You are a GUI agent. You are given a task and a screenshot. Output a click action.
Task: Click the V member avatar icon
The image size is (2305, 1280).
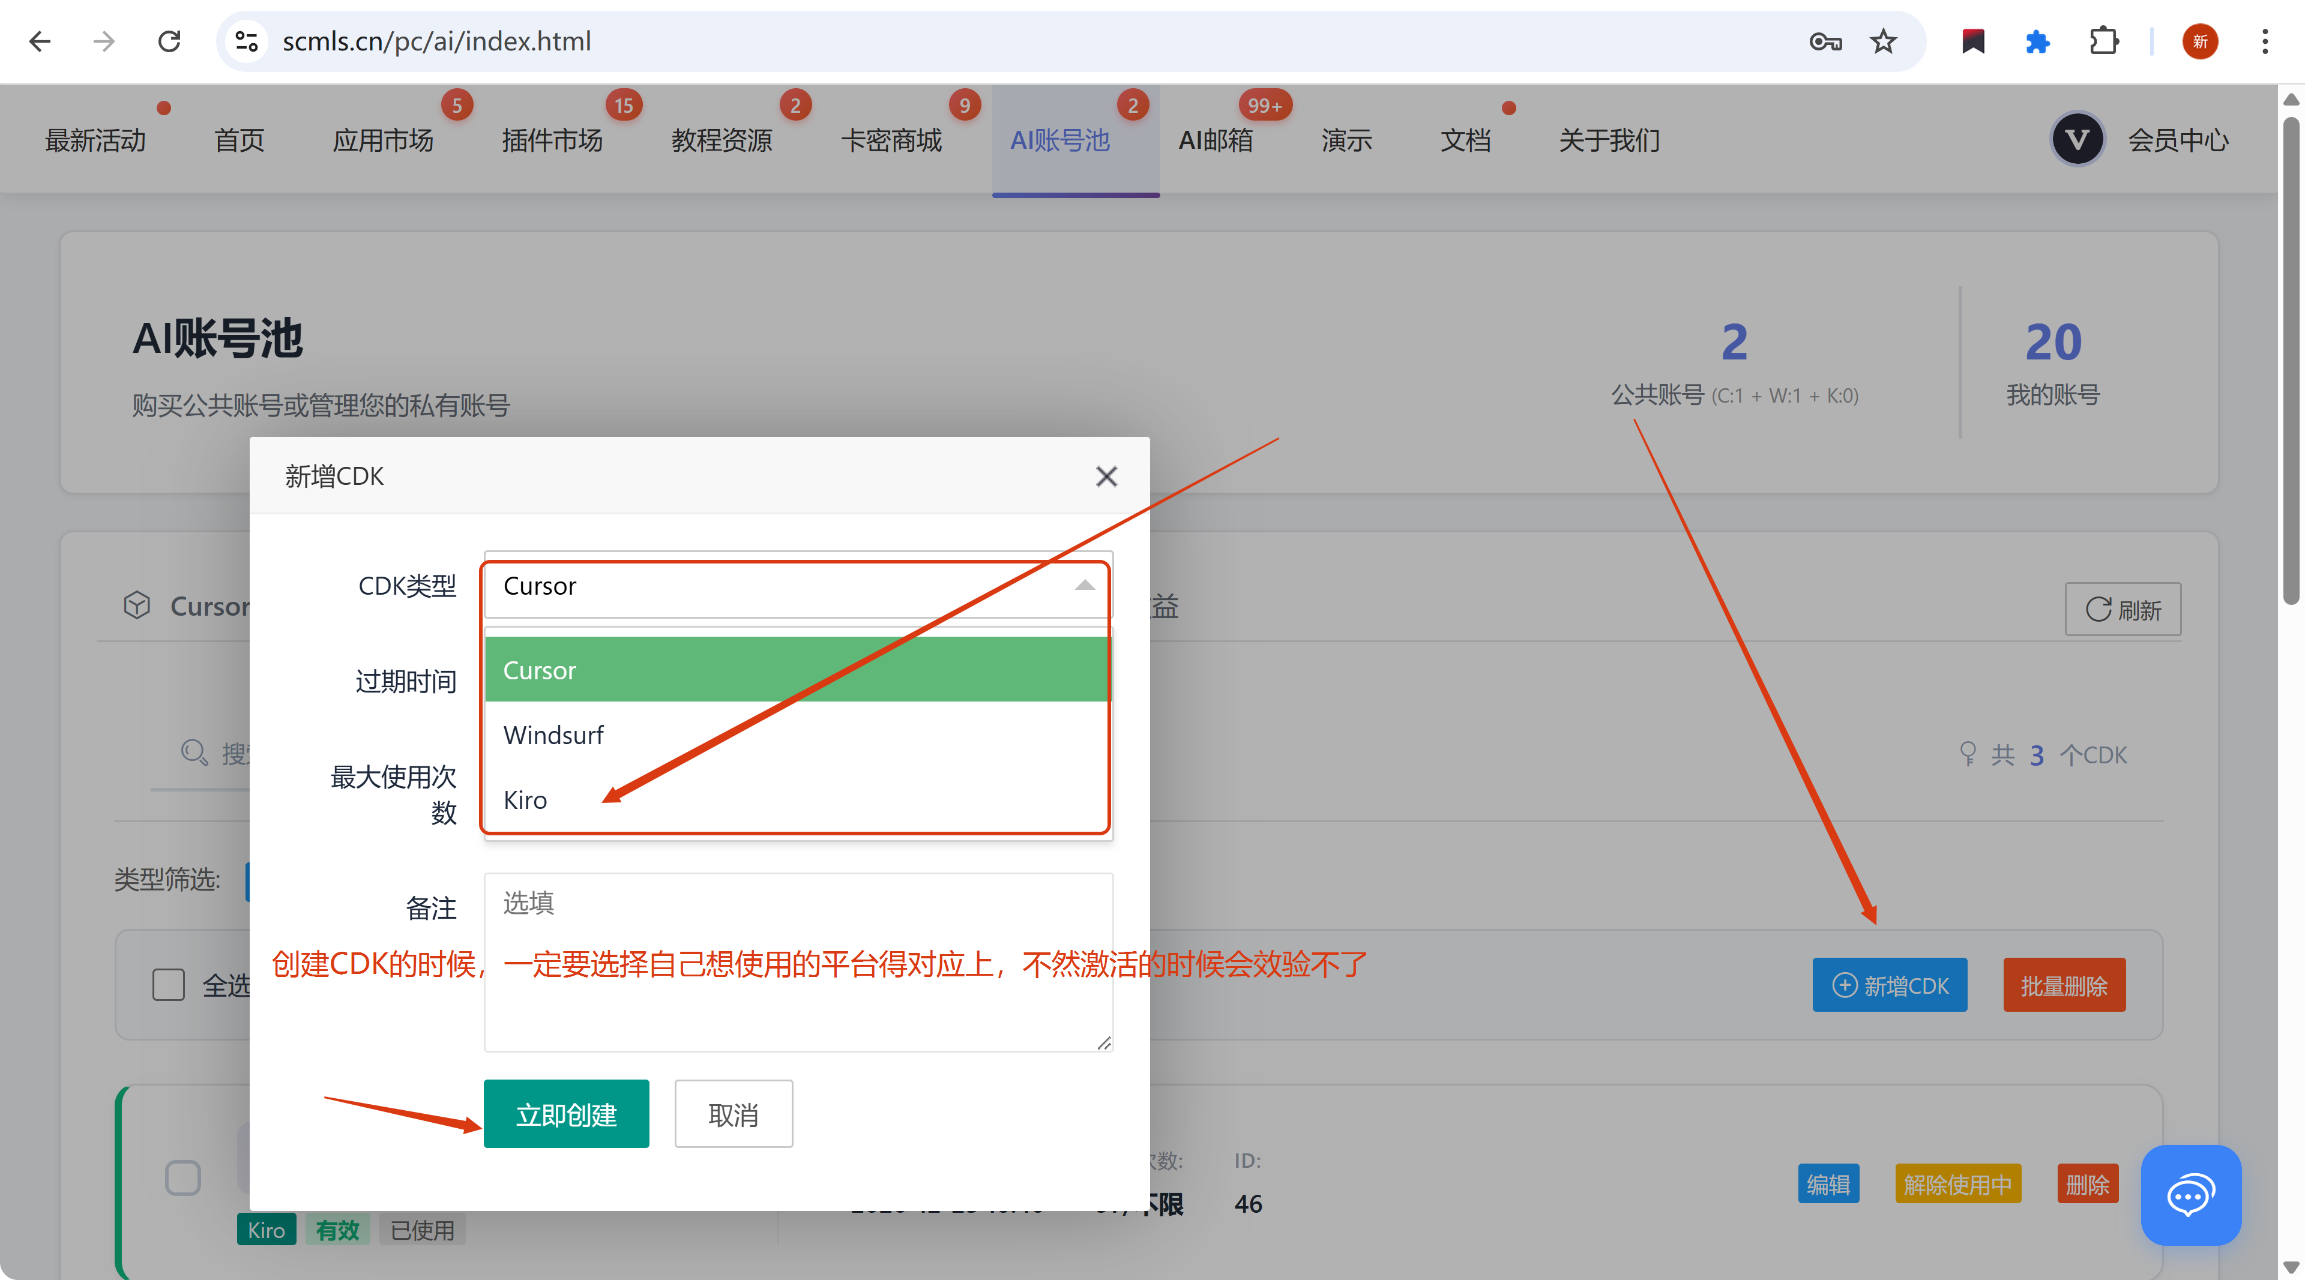2077,140
